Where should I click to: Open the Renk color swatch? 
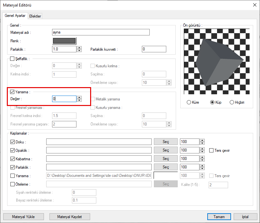click(64, 41)
